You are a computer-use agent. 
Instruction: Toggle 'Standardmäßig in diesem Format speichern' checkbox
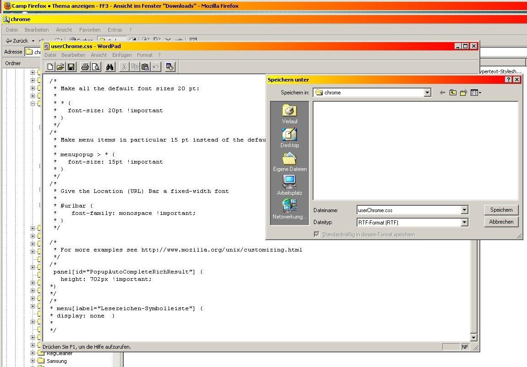tap(316, 234)
